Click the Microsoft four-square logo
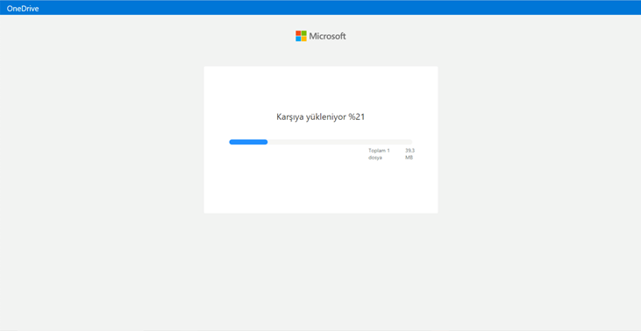The width and height of the screenshot is (641, 331). point(301,36)
